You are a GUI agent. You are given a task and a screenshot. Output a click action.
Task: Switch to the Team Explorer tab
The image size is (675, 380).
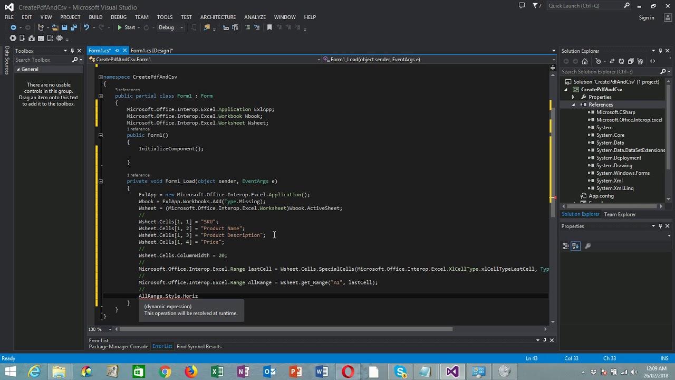tap(620, 214)
